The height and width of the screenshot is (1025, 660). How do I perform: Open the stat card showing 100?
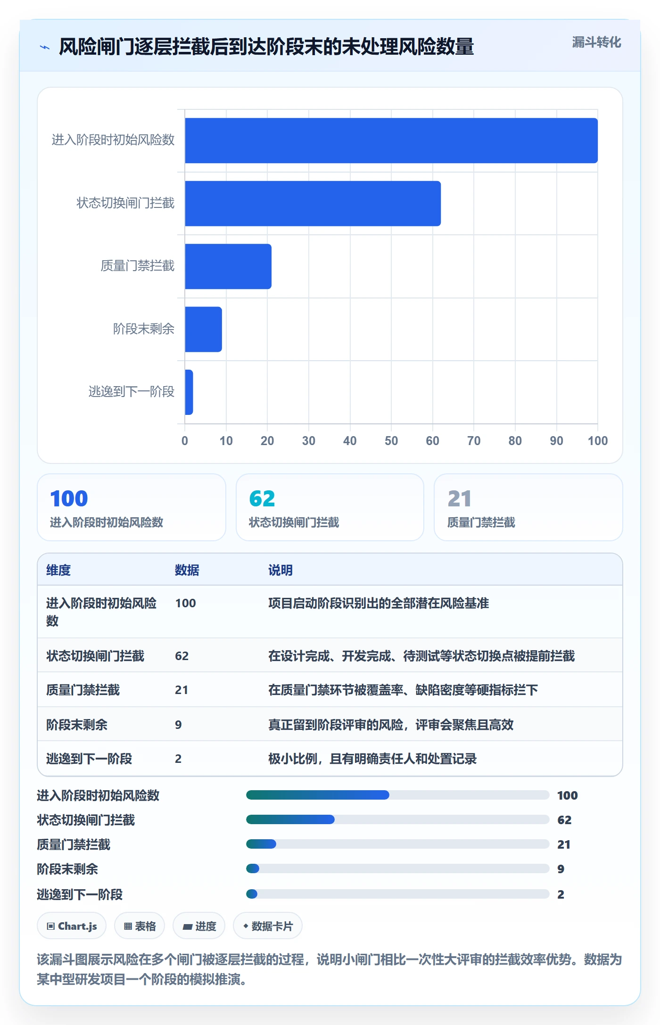pos(132,507)
